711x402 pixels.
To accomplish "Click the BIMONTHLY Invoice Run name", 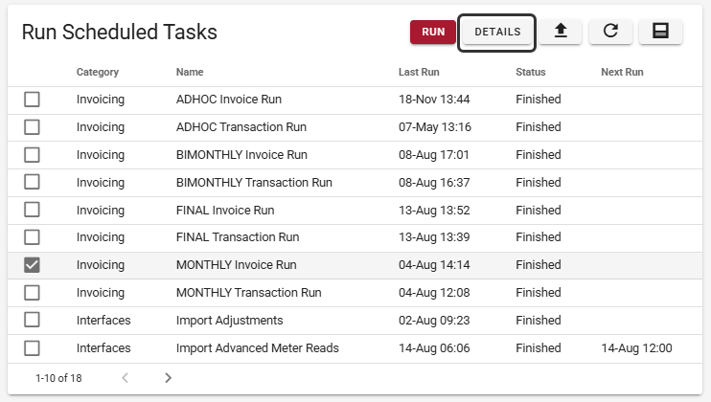I will (x=241, y=155).
